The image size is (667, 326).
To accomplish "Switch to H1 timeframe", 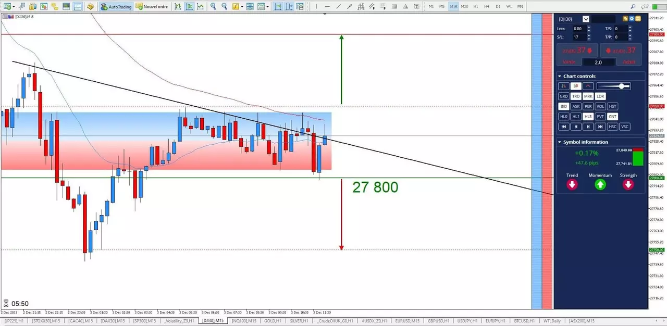I will 476,7.
